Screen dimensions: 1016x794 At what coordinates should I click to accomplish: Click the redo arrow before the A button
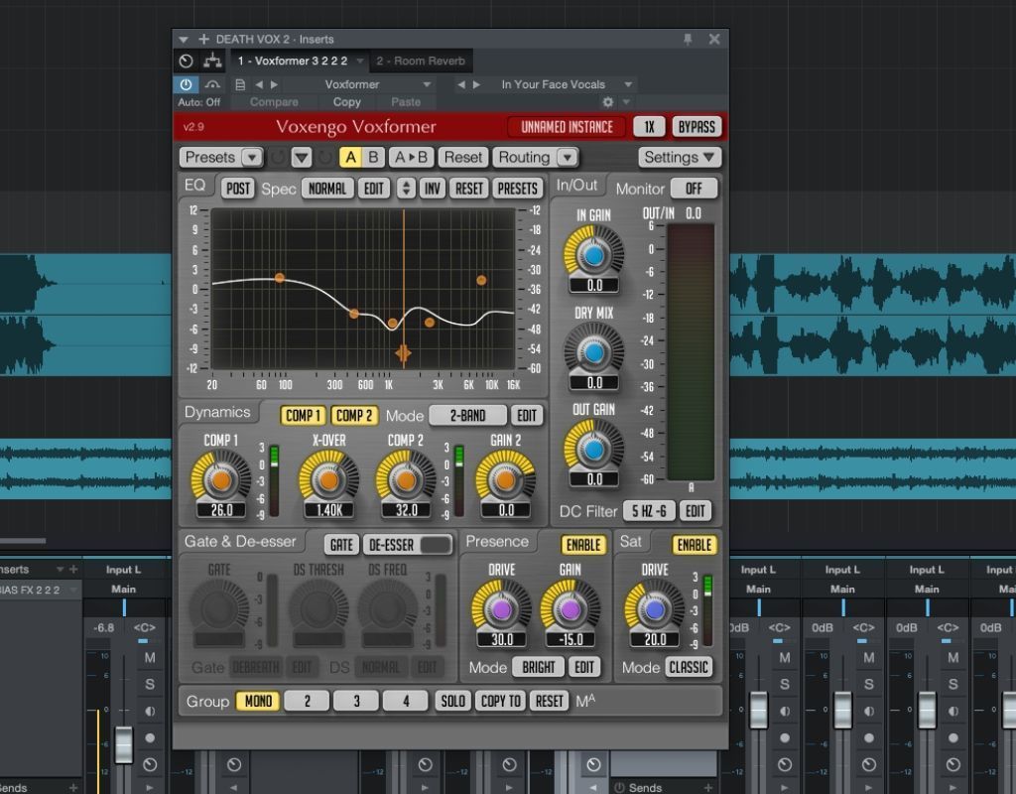pyautogui.click(x=324, y=158)
